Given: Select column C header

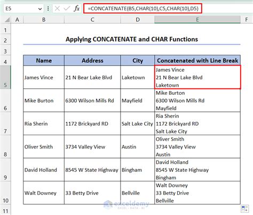Looking at the screenshot, I should pos(92,20).
